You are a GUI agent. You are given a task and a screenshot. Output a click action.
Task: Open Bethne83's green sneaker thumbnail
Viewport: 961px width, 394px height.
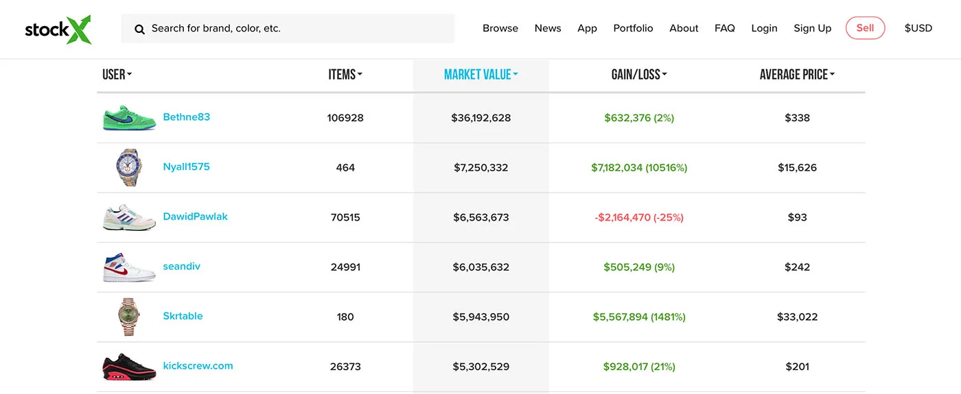(x=129, y=118)
